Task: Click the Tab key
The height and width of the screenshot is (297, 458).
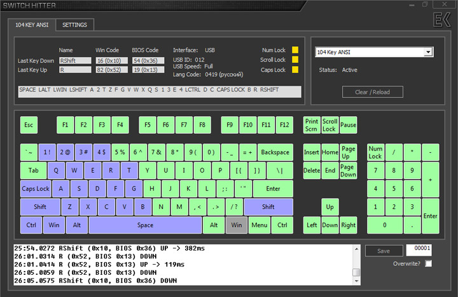Action: click(x=33, y=171)
